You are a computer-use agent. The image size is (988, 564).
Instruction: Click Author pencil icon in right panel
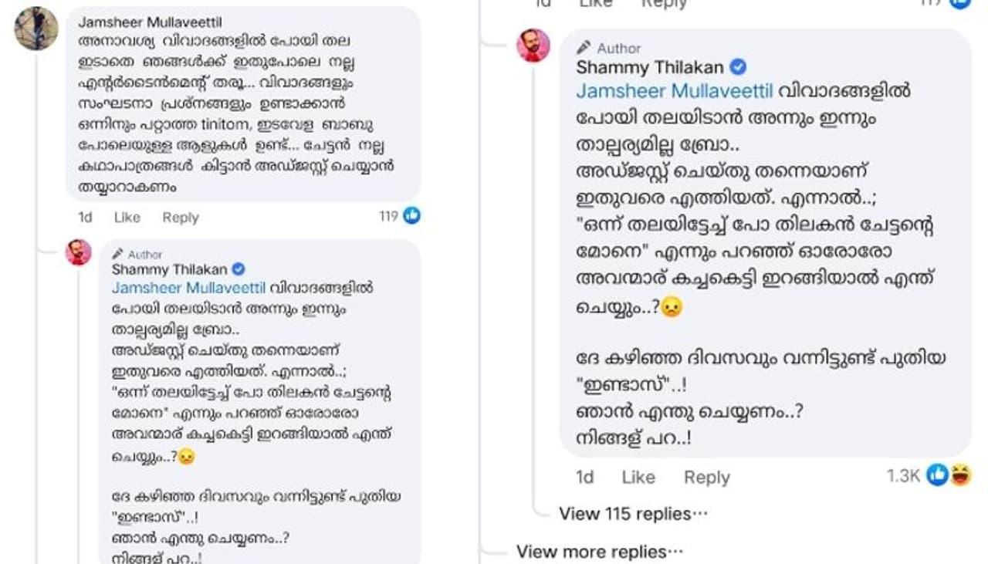click(x=584, y=48)
